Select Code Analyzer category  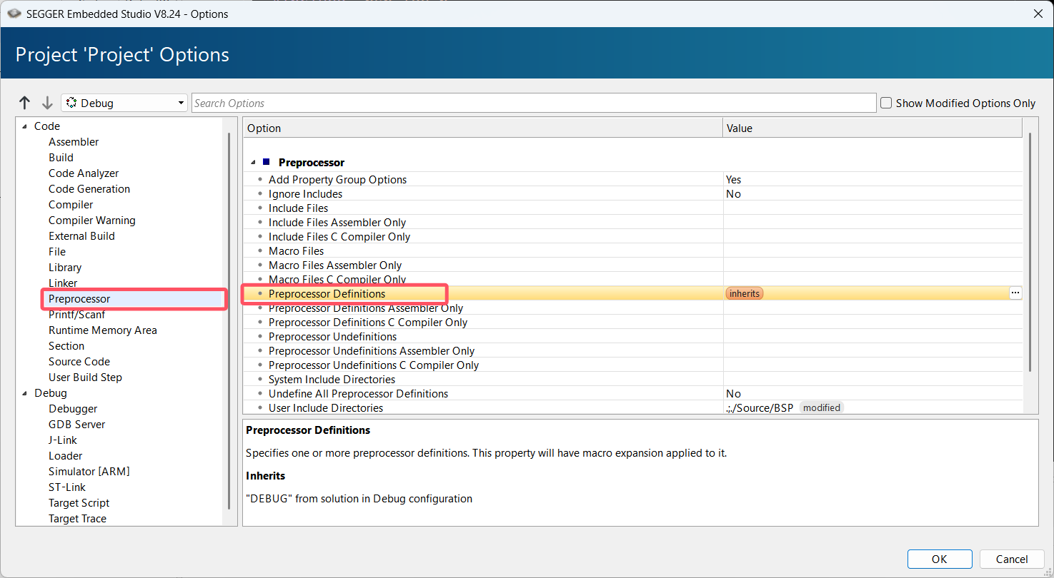(84, 173)
